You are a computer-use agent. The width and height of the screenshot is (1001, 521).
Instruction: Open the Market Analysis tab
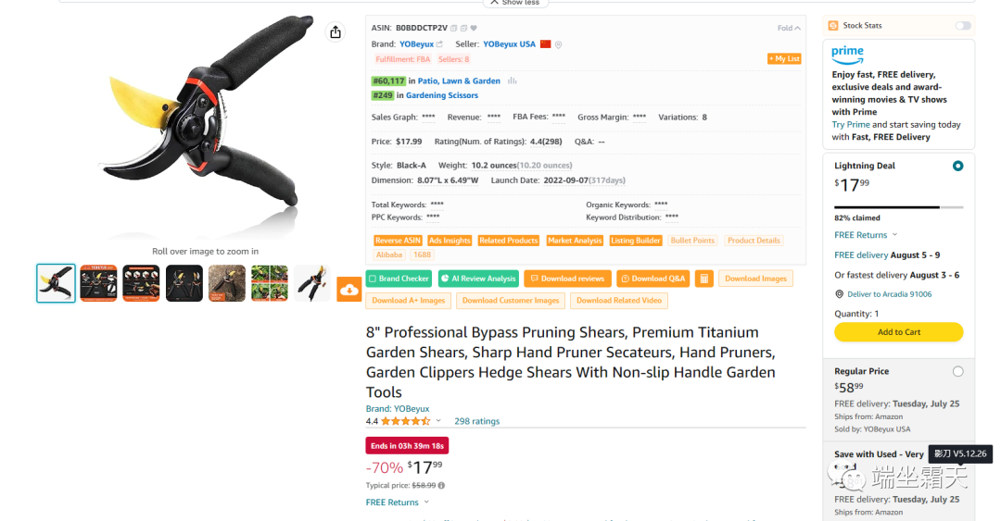tap(575, 241)
